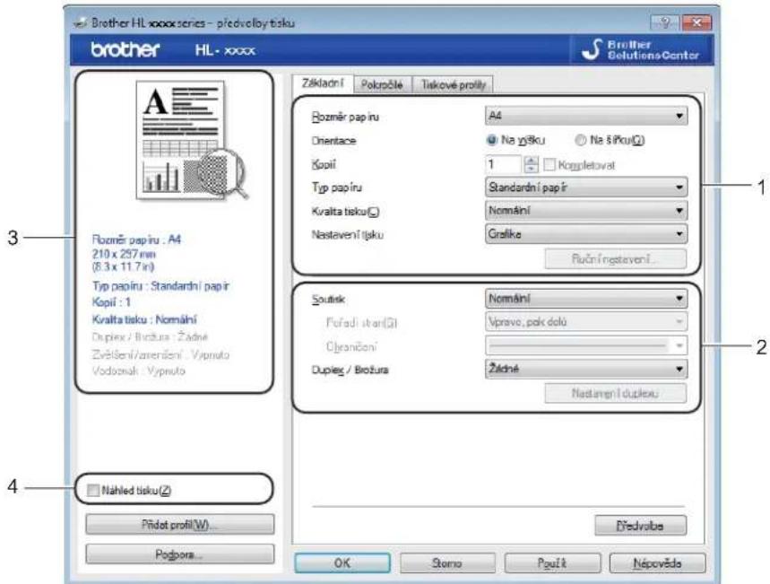The image size is (770, 584).
Task: Open Nastavení tisku Grafika dropdown
Action: (586, 234)
